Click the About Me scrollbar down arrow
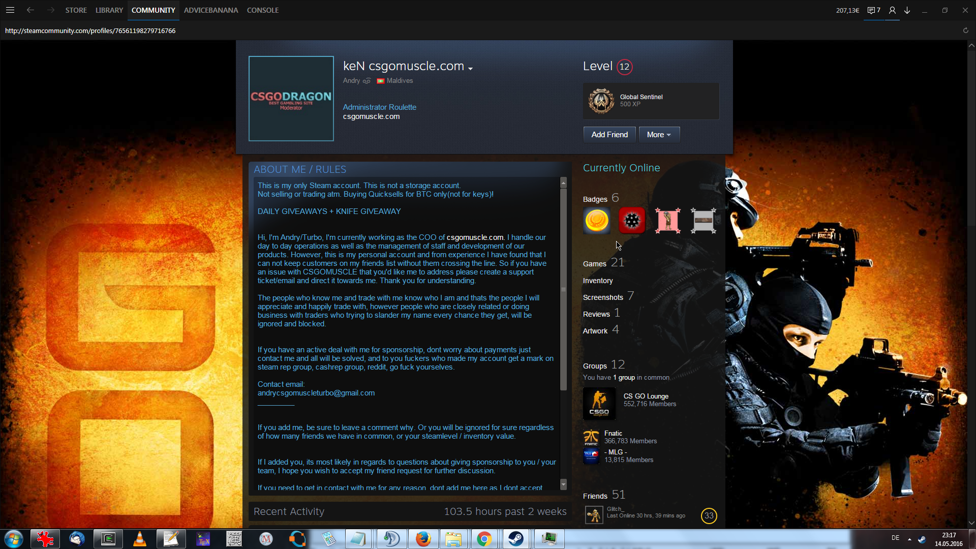The image size is (976, 549). point(563,484)
